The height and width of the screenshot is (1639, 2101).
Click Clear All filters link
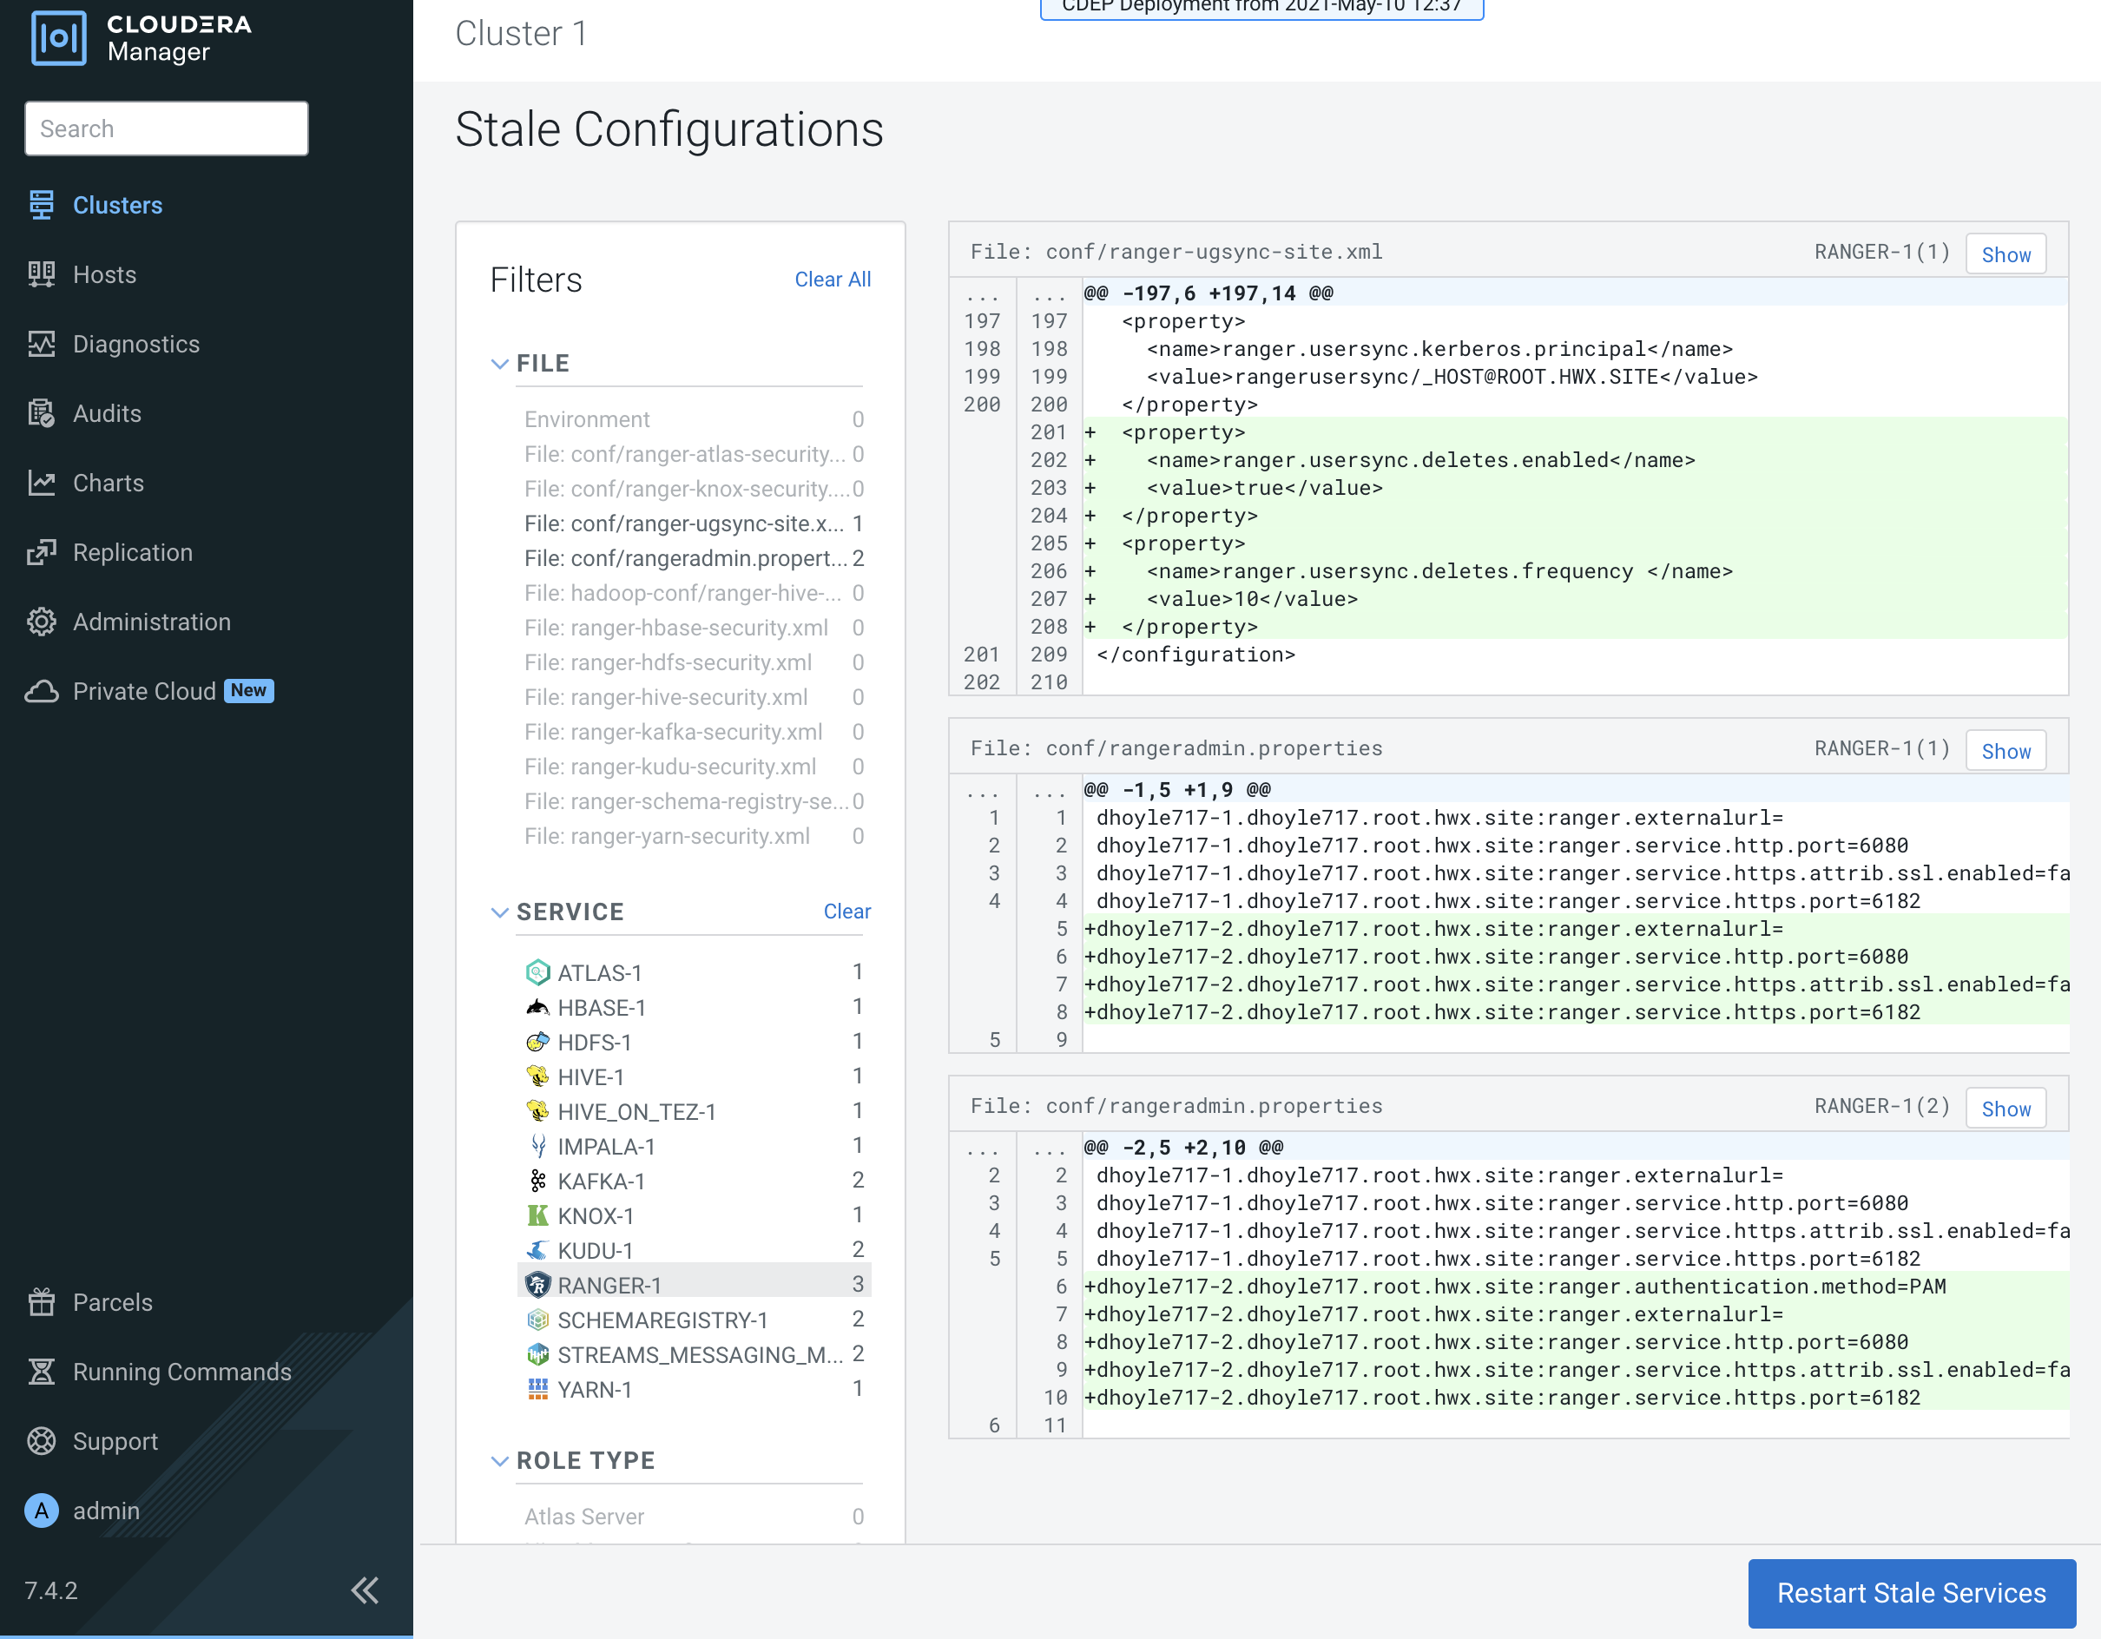[x=832, y=280]
